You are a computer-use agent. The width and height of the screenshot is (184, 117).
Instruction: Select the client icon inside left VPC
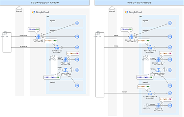pyautogui.click(x=52, y=57)
